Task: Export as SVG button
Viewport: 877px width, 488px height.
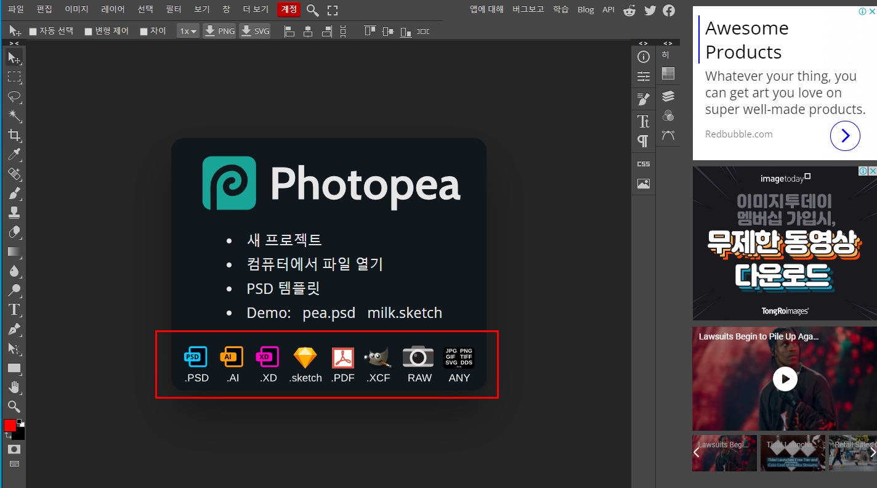Action: (x=255, y=31)
